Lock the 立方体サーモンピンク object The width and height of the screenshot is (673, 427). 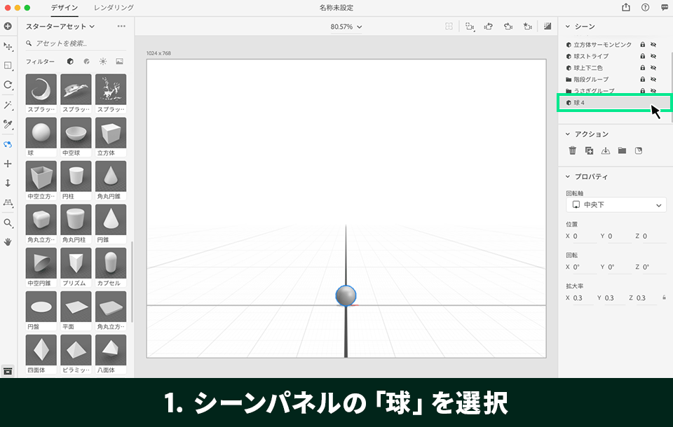tap(643, 44)
